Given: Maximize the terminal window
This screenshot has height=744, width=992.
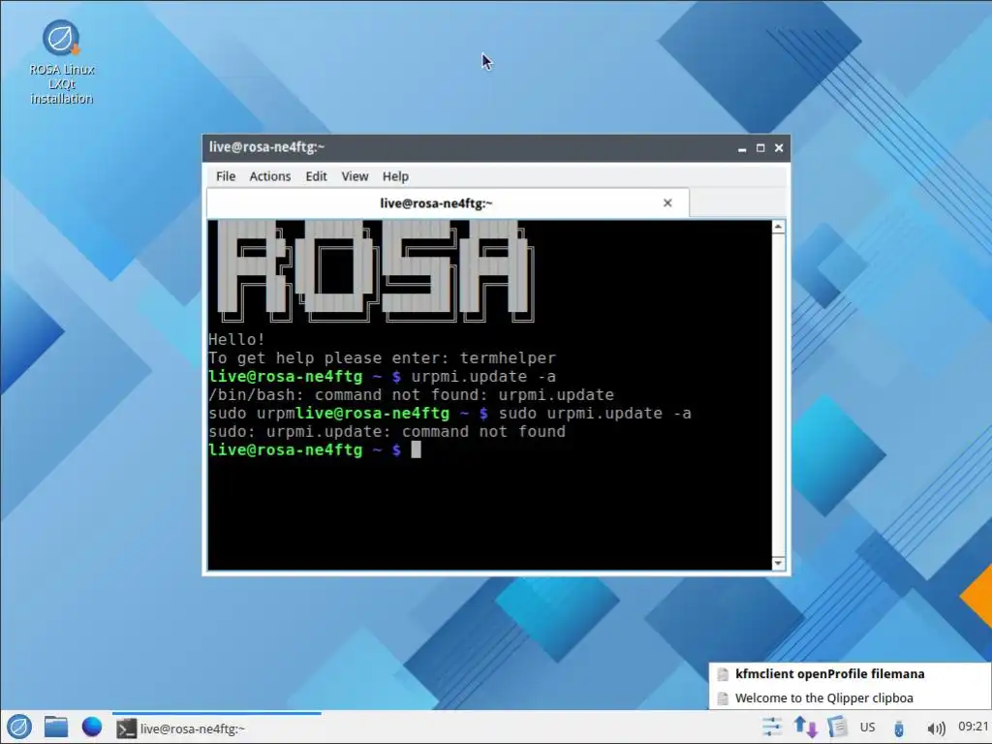Looking at the screenshot, I should coord(760,148).
